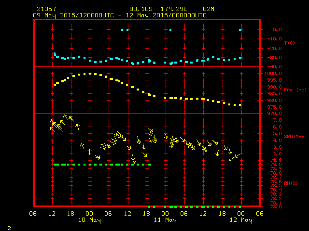Screen dimensions: 309x231
Task: Click the date range header starting 09 May 2015
Action: click(x=120, y=15)
